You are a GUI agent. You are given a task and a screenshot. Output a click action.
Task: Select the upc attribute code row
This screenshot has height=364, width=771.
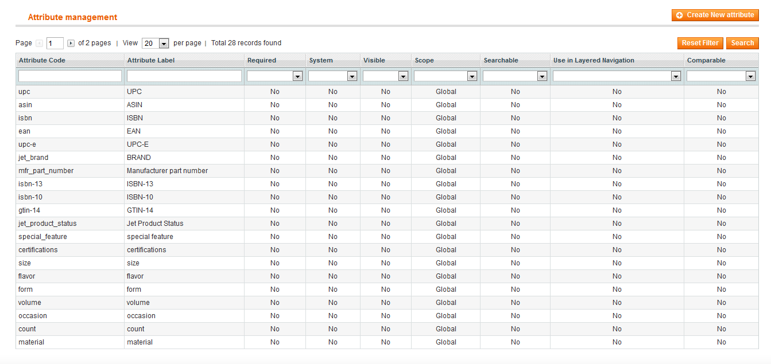pos(387,92)
